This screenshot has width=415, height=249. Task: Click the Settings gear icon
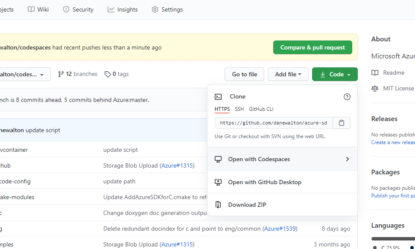pyautogui.click(x=155, y=9)
